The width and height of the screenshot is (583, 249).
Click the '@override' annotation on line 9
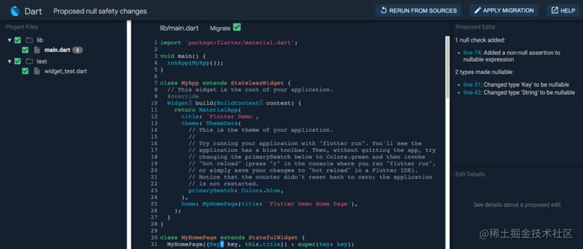tap(183, 96)
